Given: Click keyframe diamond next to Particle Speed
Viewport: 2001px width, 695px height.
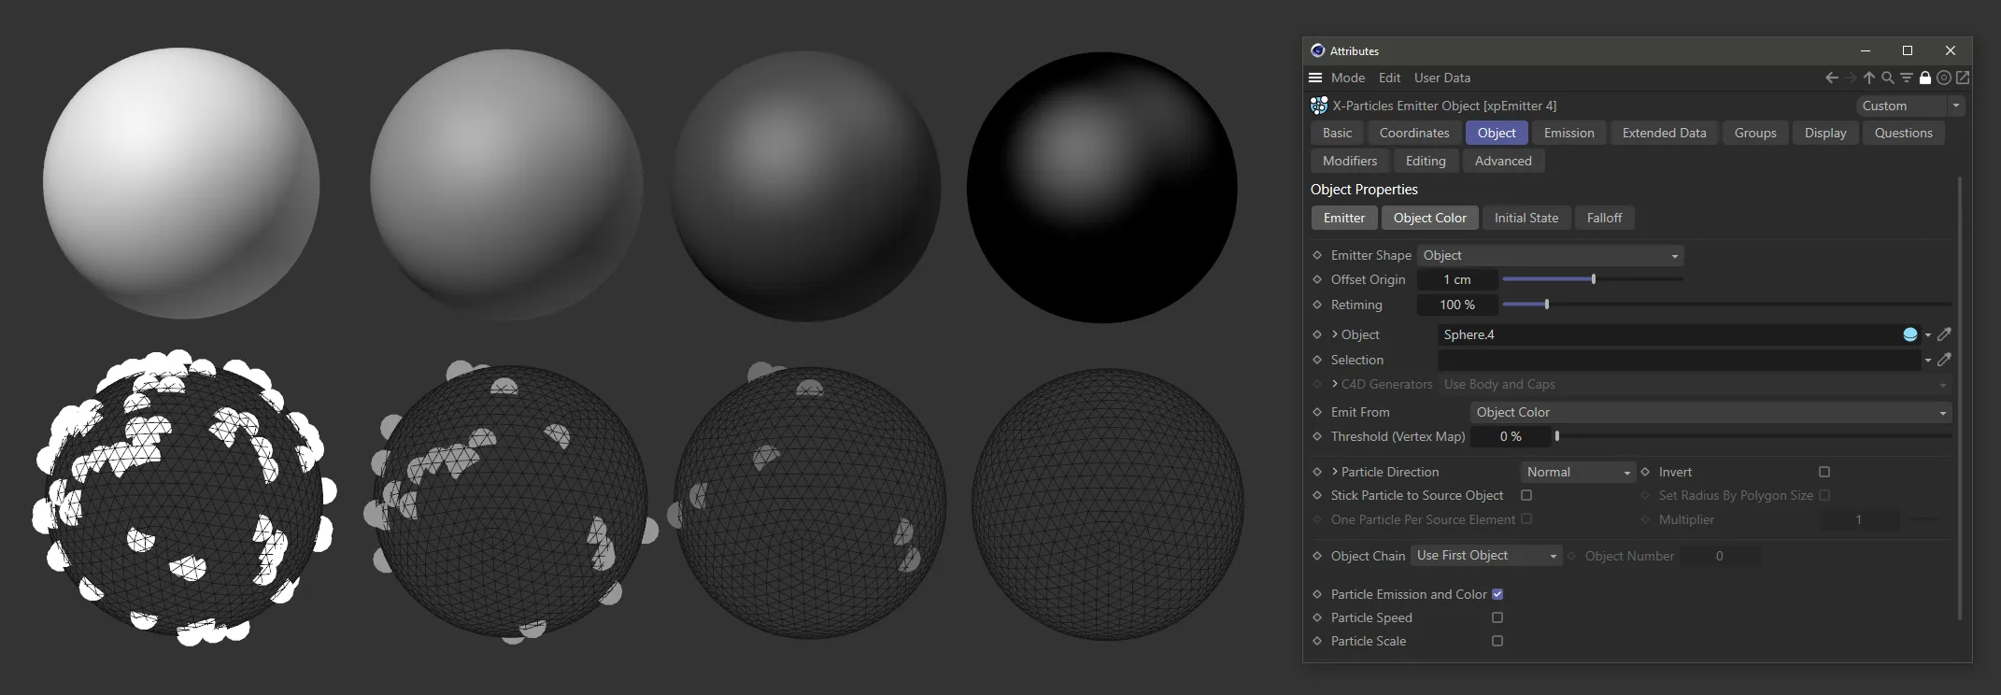Looking at the screenshot, I should [x=1317, y=617].
